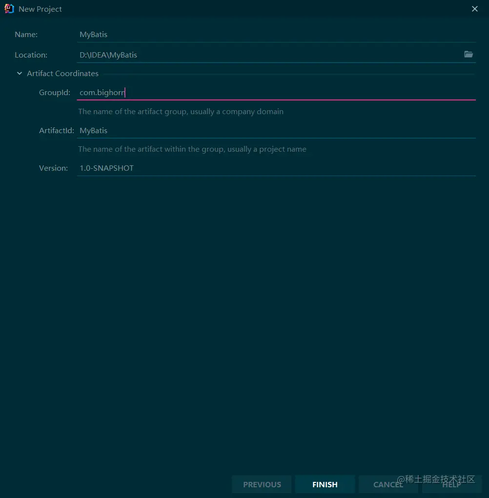Click the 'New Project' window title
The image size is (489, 498).
tap(40, 9)
